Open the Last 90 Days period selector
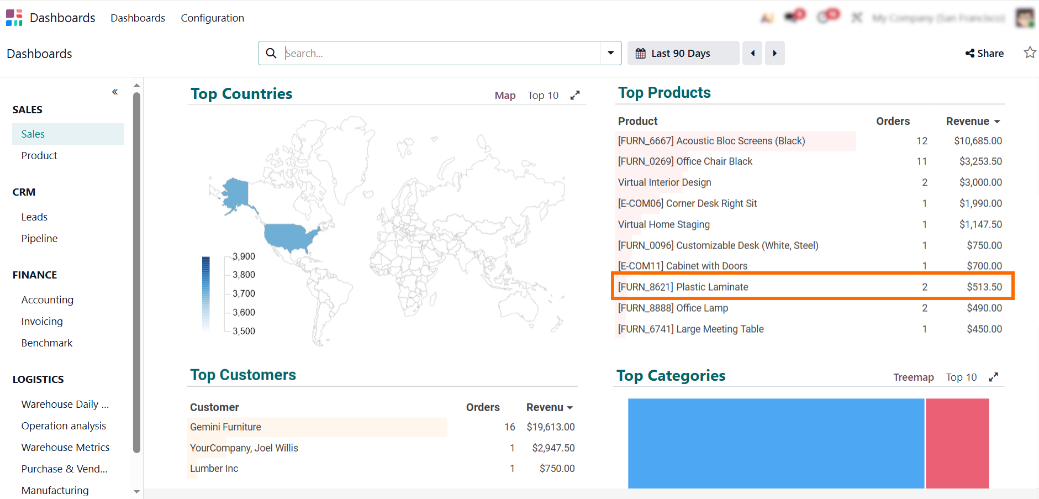The image size is (1039, 499). (x=683, y=53)
